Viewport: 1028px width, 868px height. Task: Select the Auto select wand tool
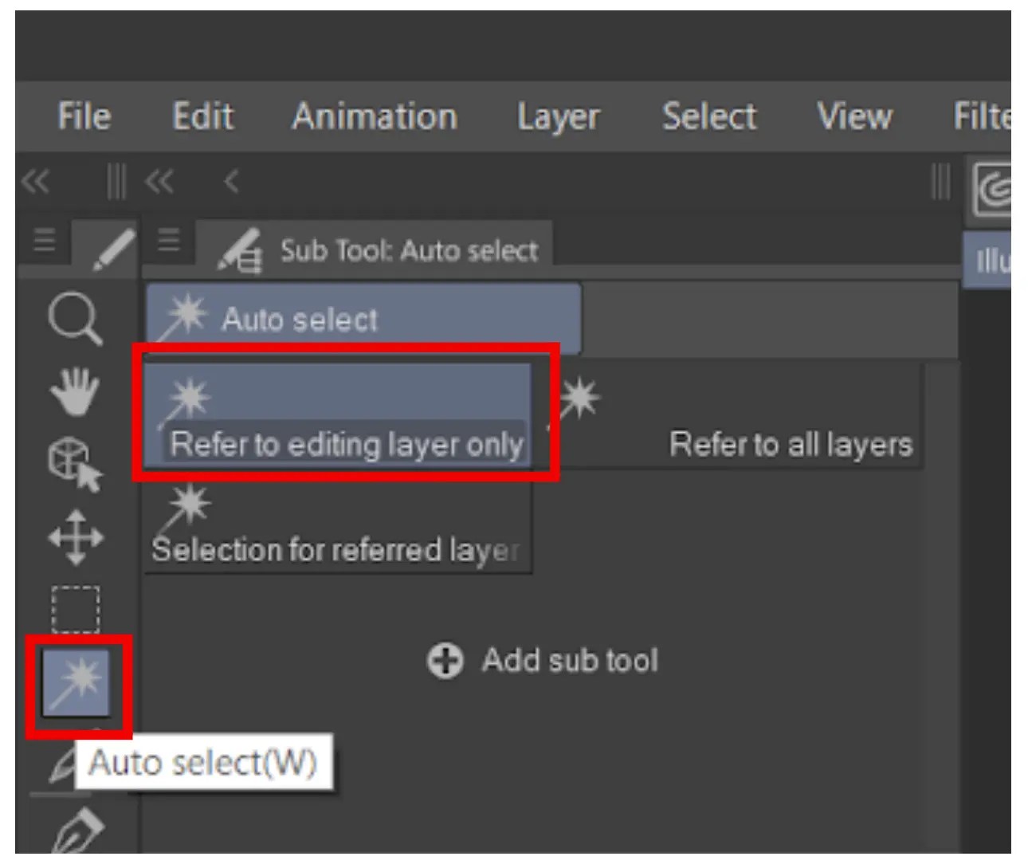(x=76, y=681)
